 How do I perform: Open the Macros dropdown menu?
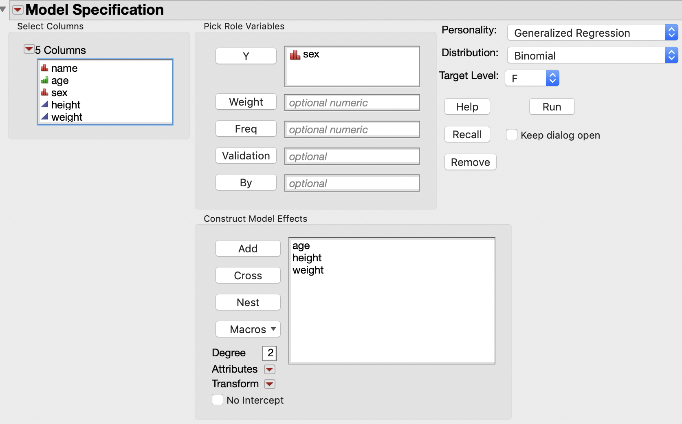[x=248, y=329]
